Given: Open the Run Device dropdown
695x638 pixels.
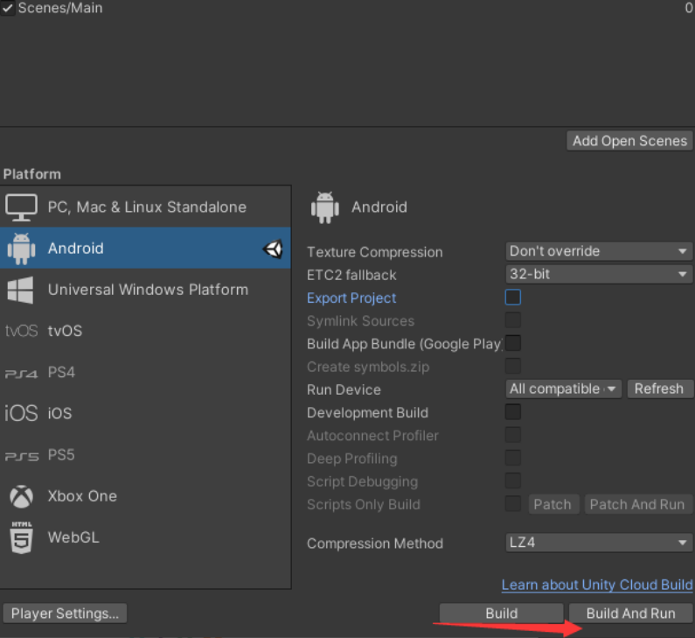Looking at the screenshot, I should pos(563,389).
